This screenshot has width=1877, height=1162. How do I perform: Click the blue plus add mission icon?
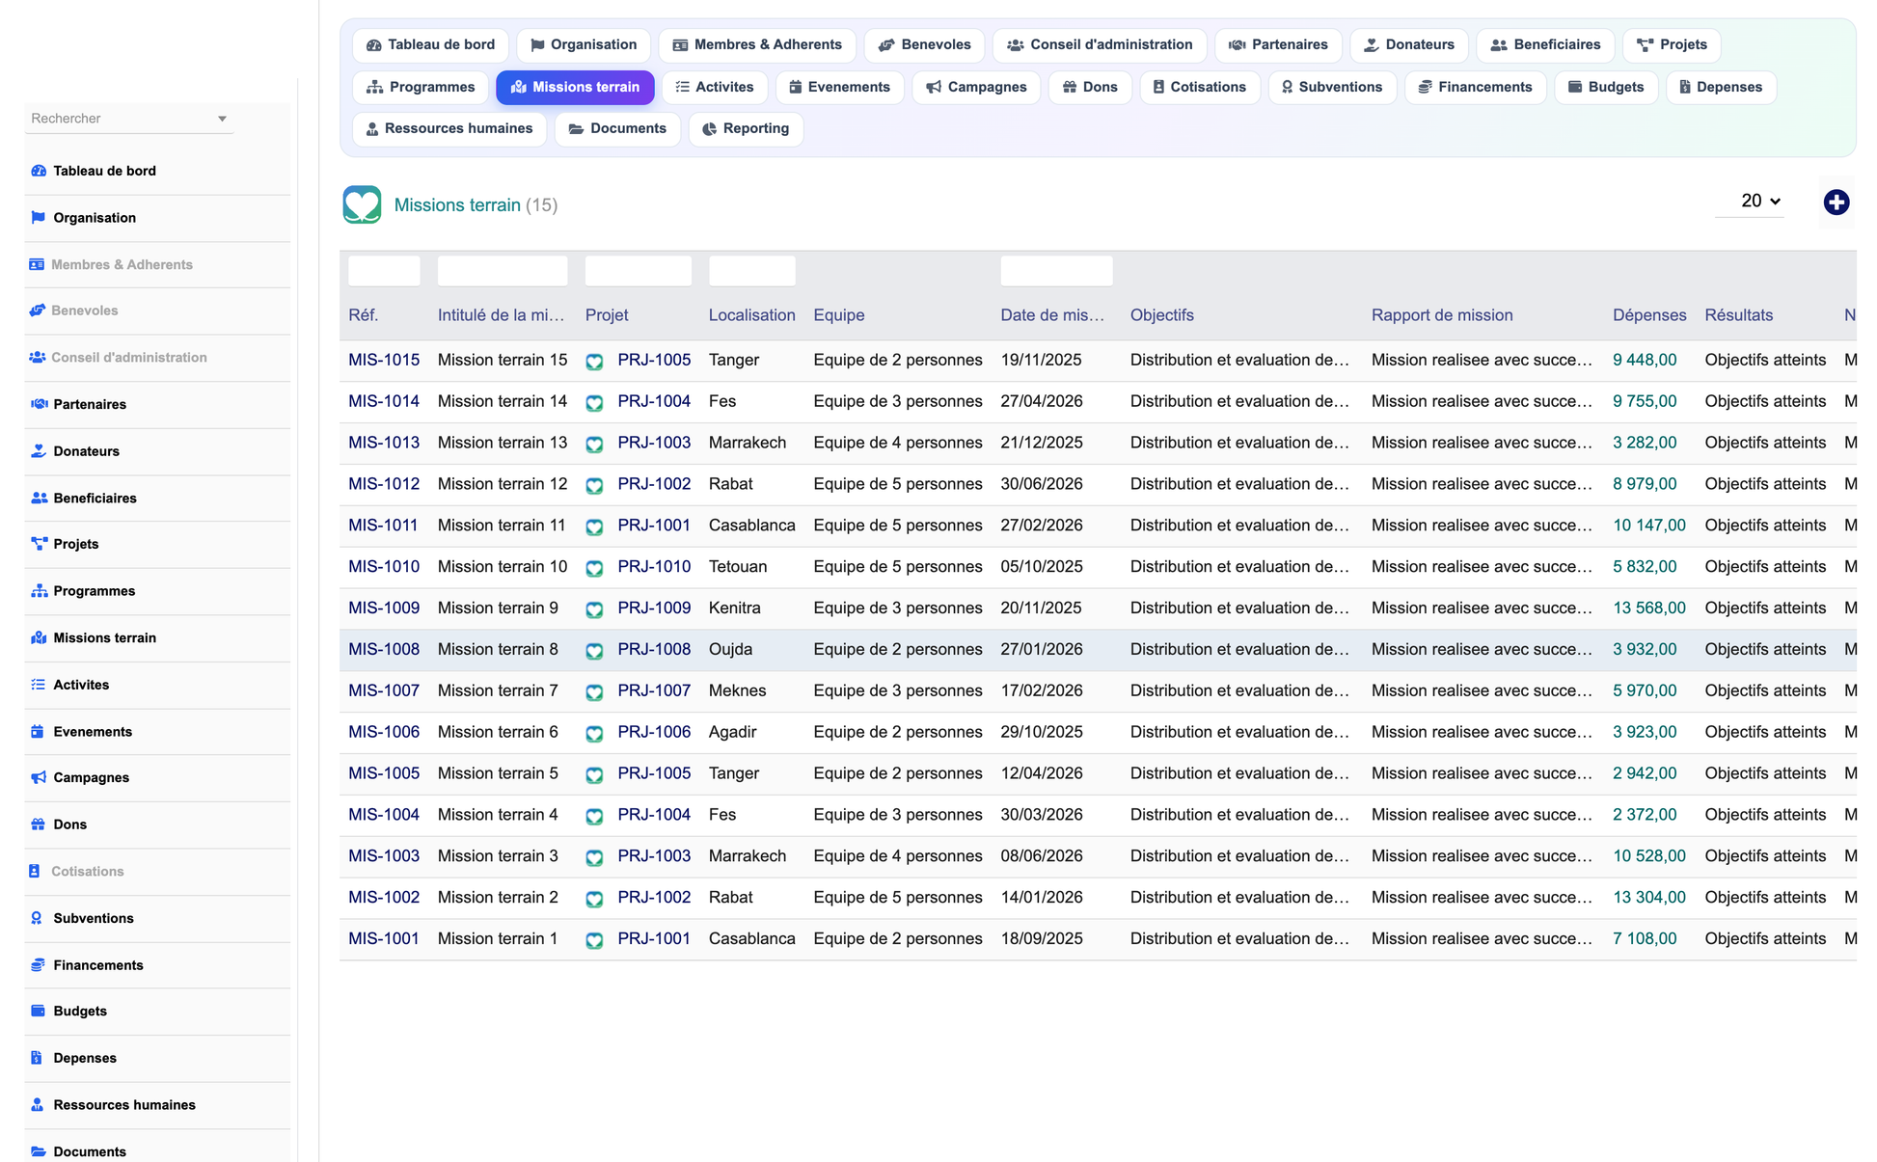click(1836, 203)
